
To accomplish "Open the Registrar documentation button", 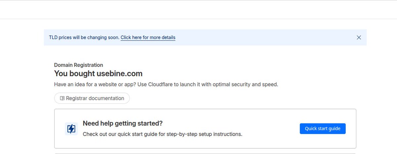I will point(92,98).
